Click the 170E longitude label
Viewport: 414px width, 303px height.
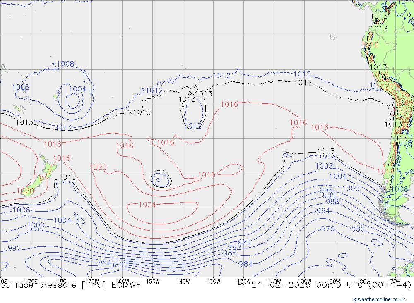pyautogui.click(x=31, y=282)
